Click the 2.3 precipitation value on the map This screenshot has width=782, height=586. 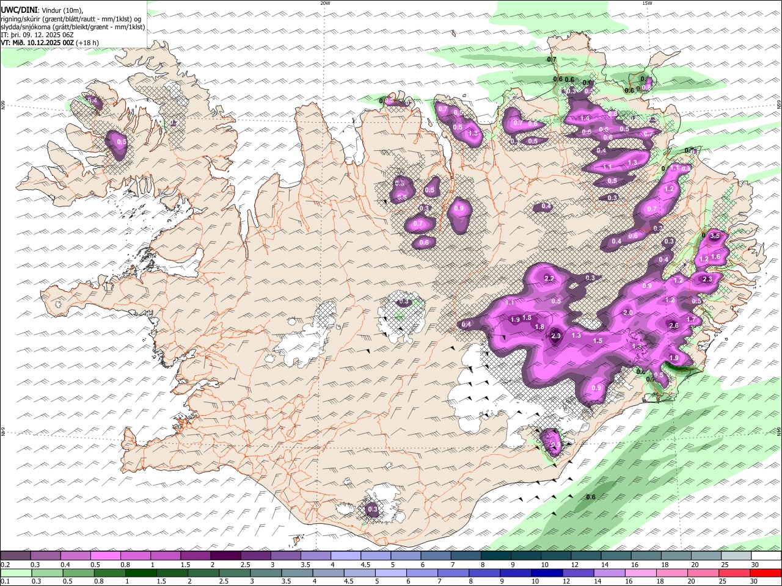[x=707, y=279]
